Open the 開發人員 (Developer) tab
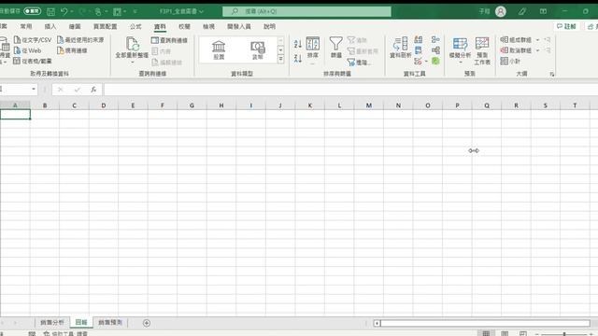598x336 pixels. click(239, 26)
